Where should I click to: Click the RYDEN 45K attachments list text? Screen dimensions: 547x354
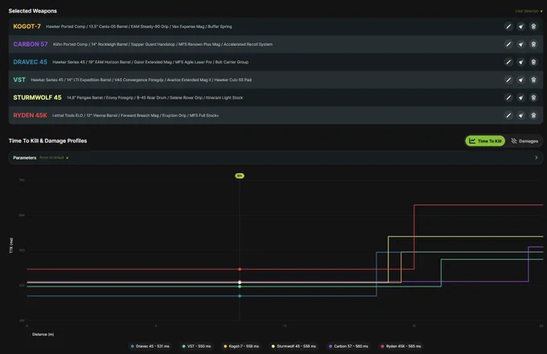point(135,116)
